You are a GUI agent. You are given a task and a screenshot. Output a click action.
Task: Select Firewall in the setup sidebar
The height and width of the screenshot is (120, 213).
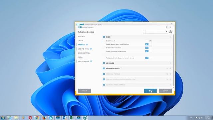(81, 45)
